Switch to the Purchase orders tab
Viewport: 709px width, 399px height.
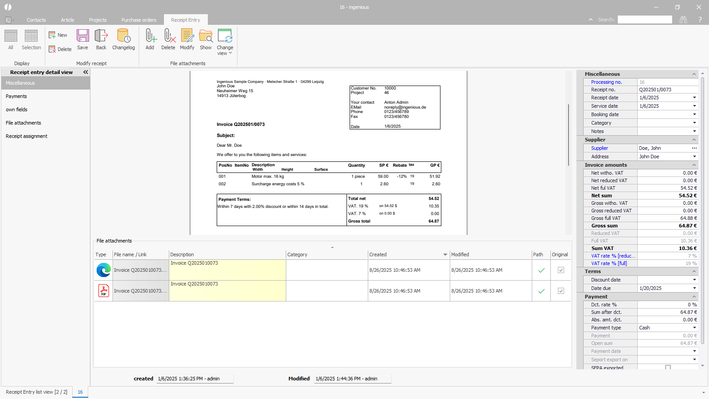139,20
